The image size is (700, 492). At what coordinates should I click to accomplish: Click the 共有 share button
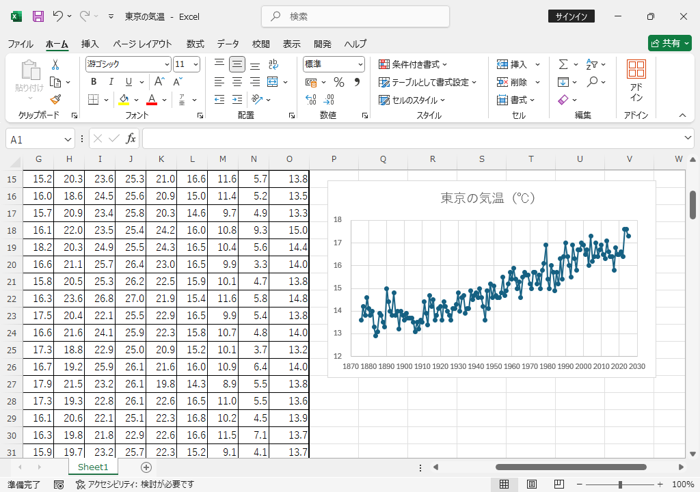coord(670,43)
